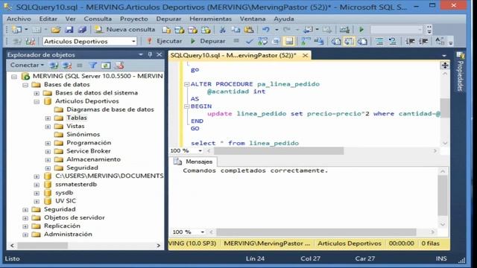Display the estimated execution plan
This screenshot has height=268, width=477.
tap(262, 42)
